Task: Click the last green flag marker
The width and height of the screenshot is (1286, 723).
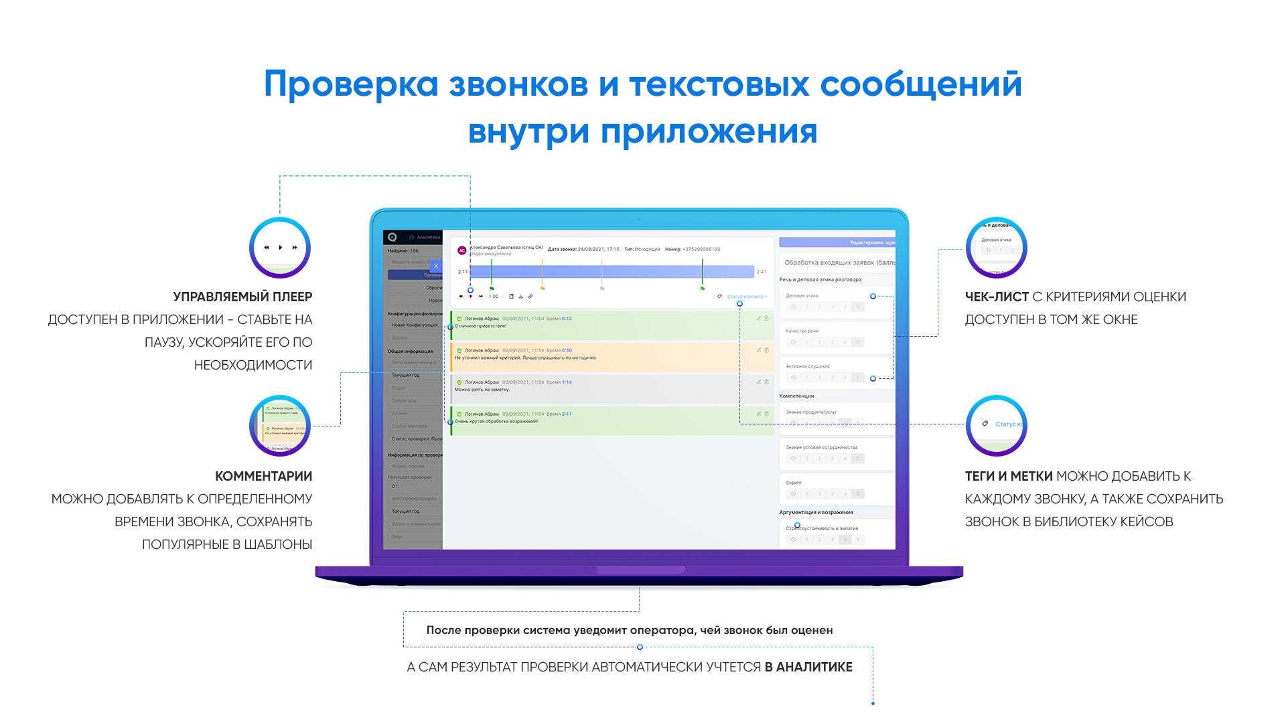Action: (703, 289)
